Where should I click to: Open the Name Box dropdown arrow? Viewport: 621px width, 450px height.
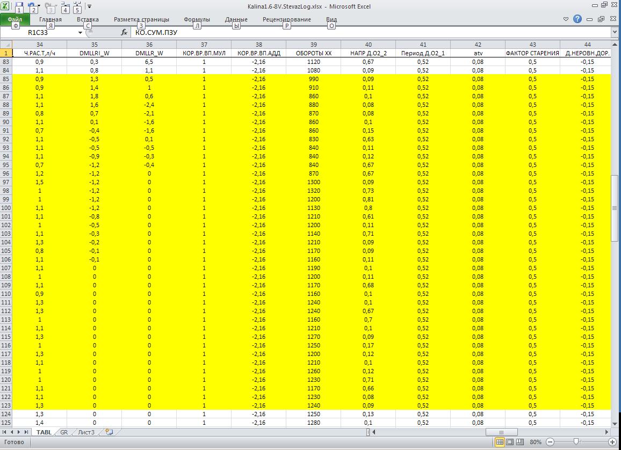point(80,33)
